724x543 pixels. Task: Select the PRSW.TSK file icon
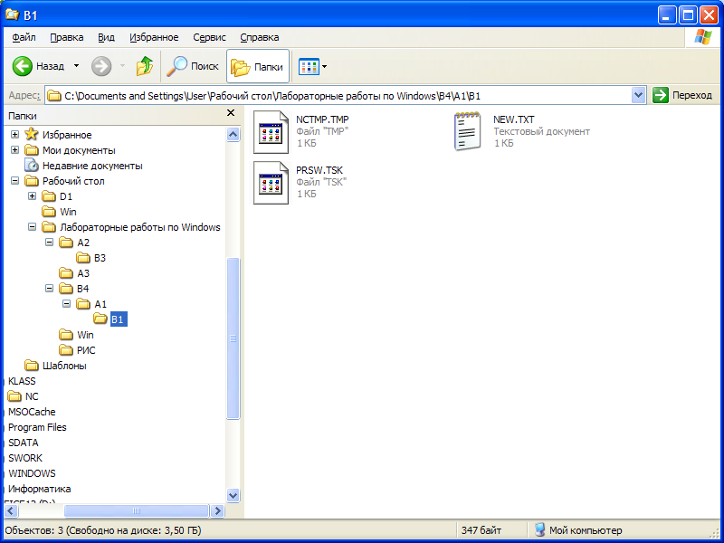pyautogui.click(x=271, y=183)
